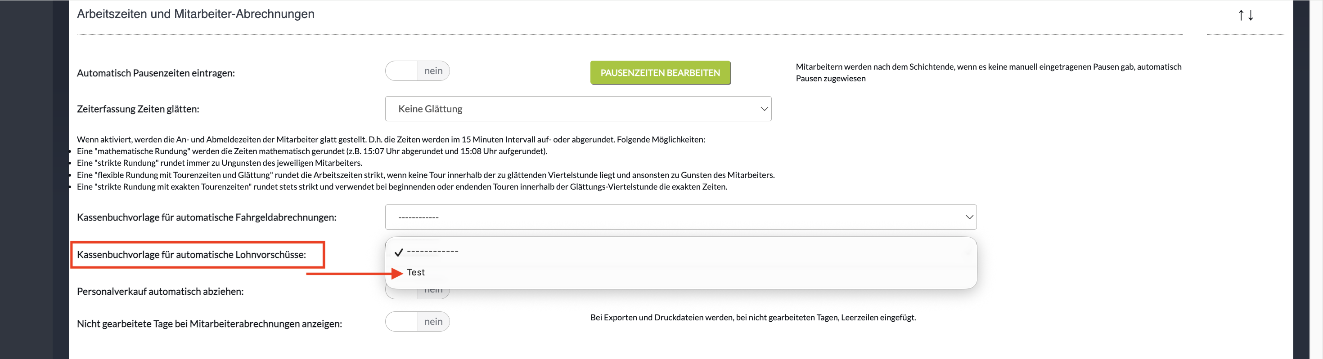Click the down arrow icon at top right
The image size is (1323, 359).
tap(1251, 15)
